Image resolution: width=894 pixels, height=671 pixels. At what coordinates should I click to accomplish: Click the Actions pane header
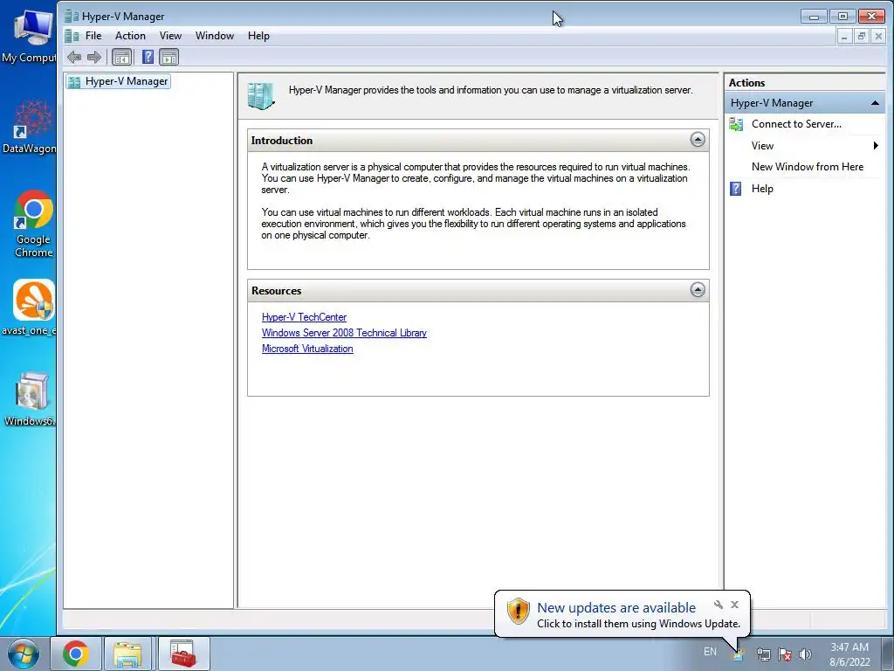pyautogui.click(x=804, y=83)
